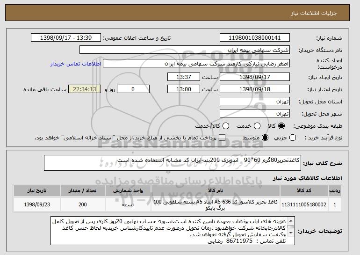Click the نام کالا column header
This screenshot has width=360, height=255.
click(216, 191)
